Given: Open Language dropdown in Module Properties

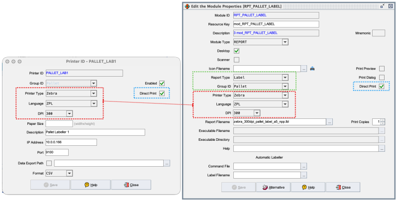Looking at the screenshot, I should point(285,104).
